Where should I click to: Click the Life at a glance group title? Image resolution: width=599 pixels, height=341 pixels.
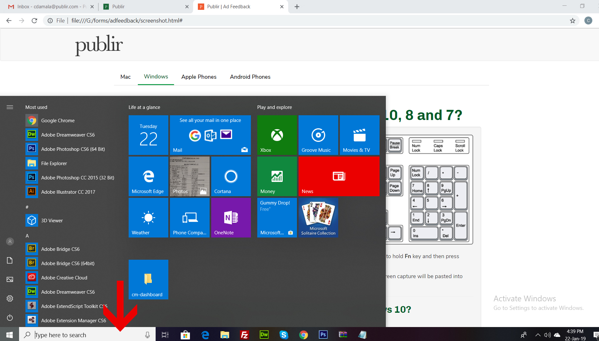click(x=144, y=107)
